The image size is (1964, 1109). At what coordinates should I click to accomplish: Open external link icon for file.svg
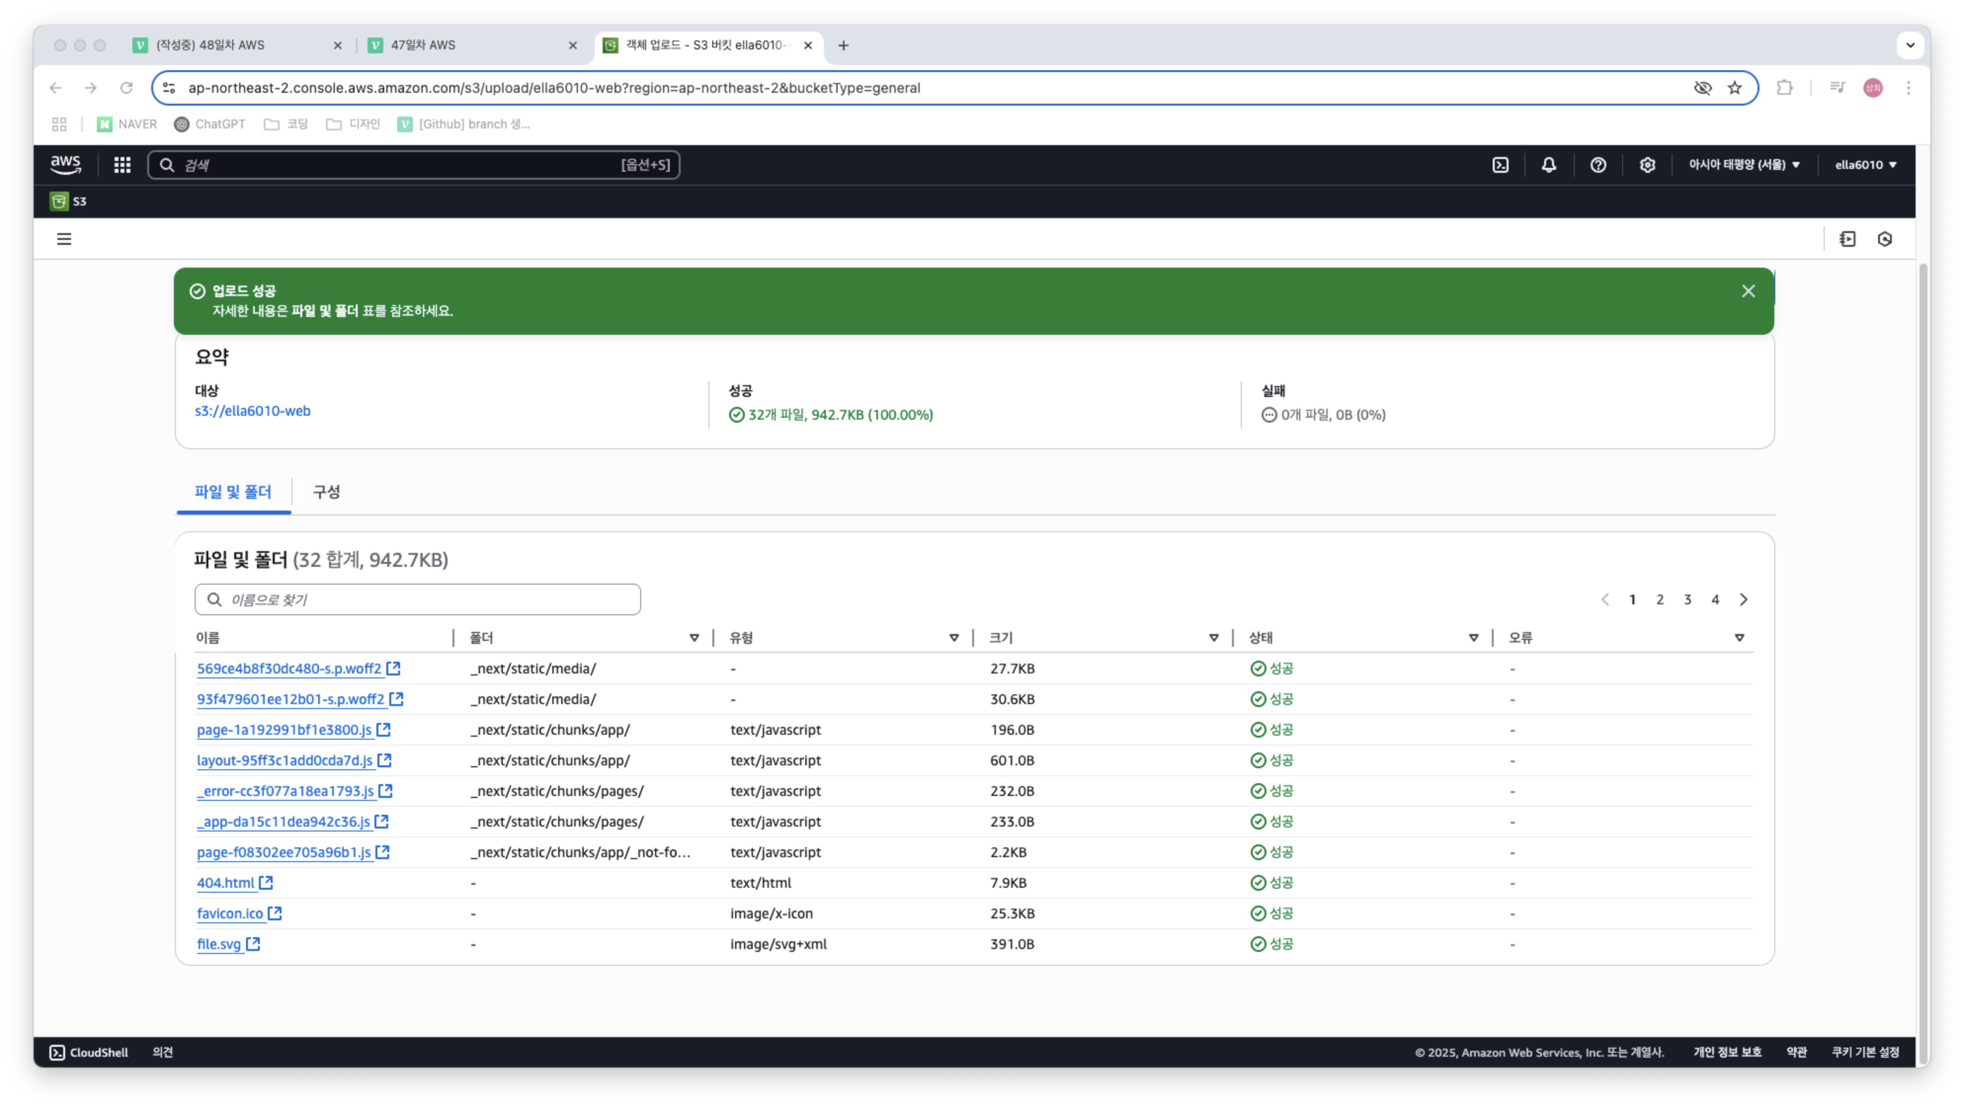pos(253,944)
